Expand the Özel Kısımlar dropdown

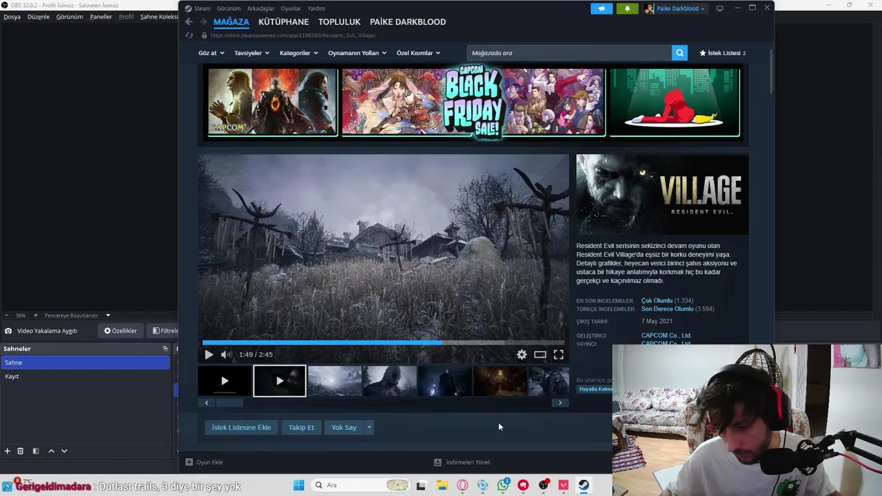418,53
